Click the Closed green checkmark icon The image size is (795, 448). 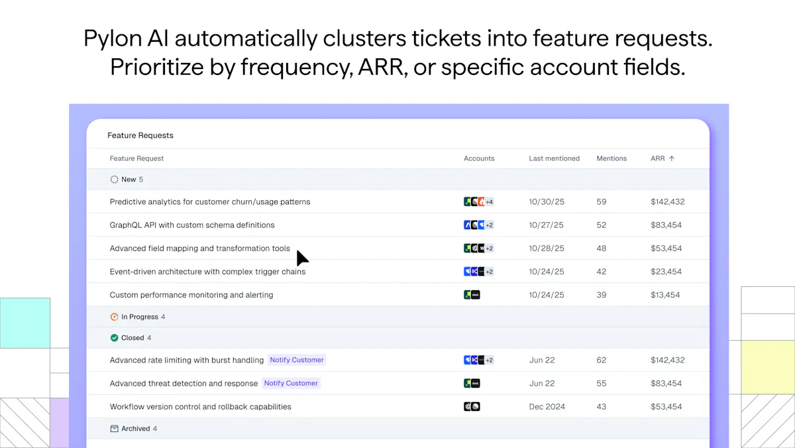click(114, 338)
